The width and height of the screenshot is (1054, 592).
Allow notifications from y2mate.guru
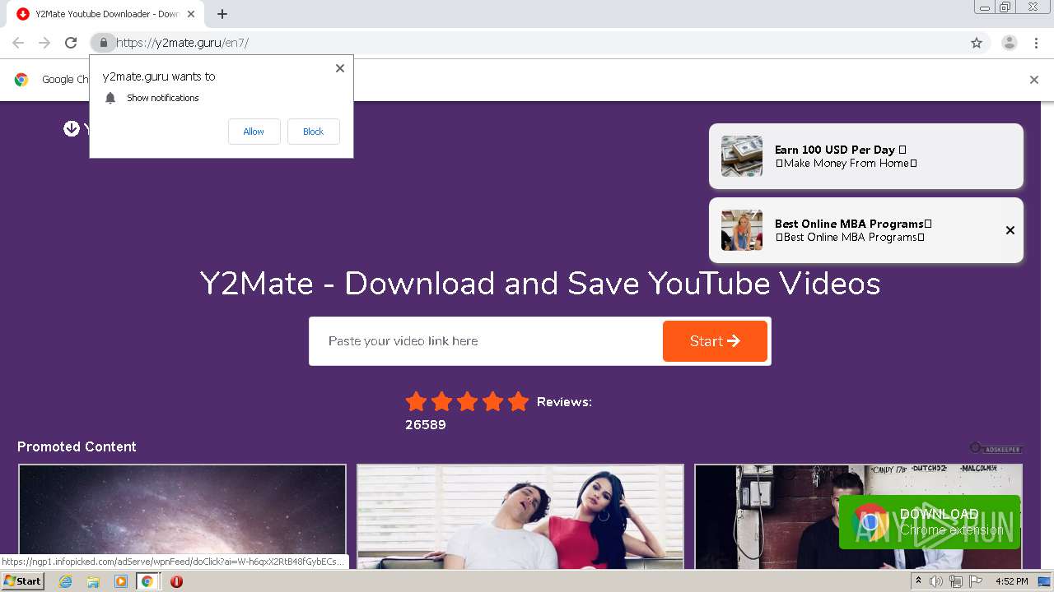254,132
